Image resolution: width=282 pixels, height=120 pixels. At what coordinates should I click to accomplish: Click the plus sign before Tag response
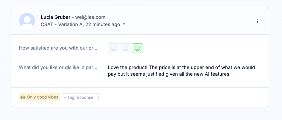click(x=65, y=98)
